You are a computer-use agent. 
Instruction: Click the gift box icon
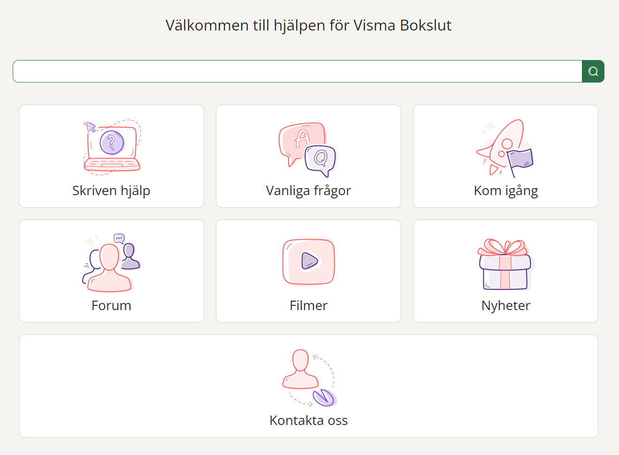tap(505, 264)
